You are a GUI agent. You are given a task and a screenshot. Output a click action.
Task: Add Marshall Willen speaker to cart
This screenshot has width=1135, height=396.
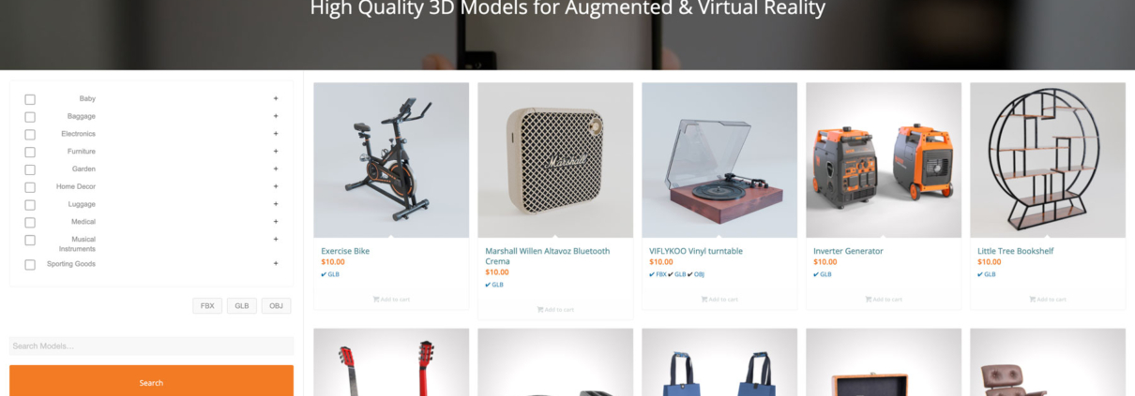(555, 309)
